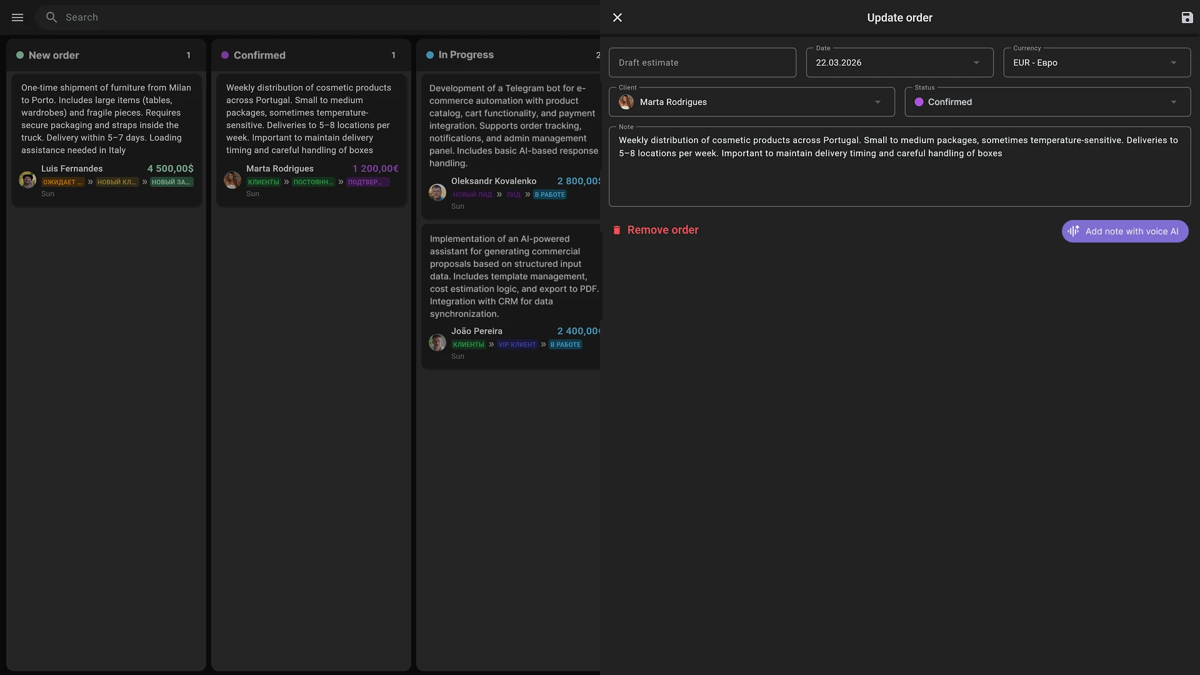1200x675 pixels.
Task: Open the Client selection dropdown
Action: (x=877, y=102)
